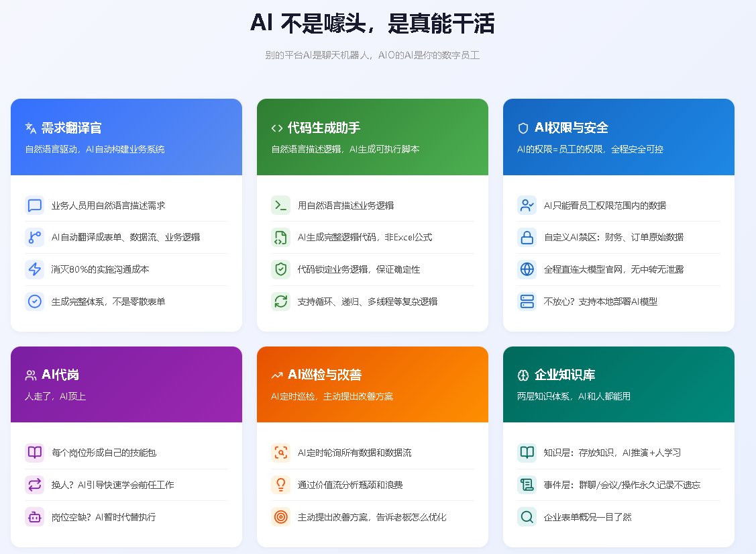Click the translate icon beside 需求翻译官

click(31, 128)
